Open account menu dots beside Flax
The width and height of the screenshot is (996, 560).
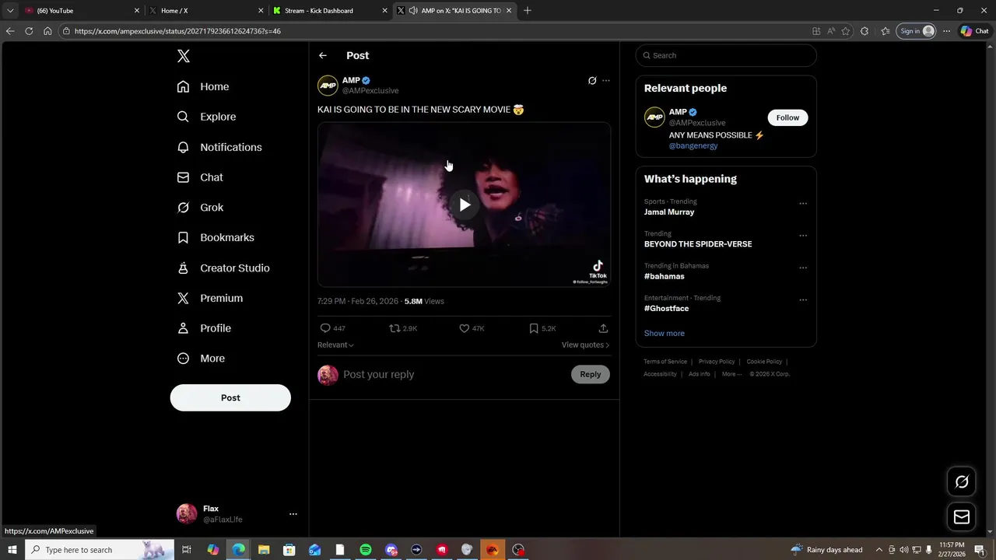point(293,514)
